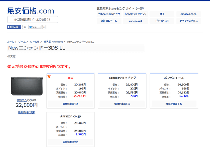The width and height of the screenshot is (210, 149).
Task: Click the Twitter ツイート button
Action: [34, 27]
